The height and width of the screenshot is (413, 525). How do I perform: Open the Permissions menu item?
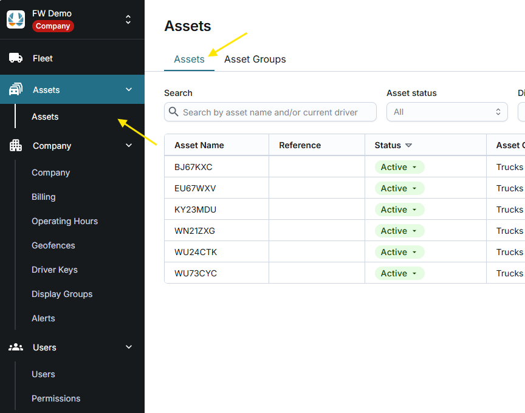pos(56,398)
